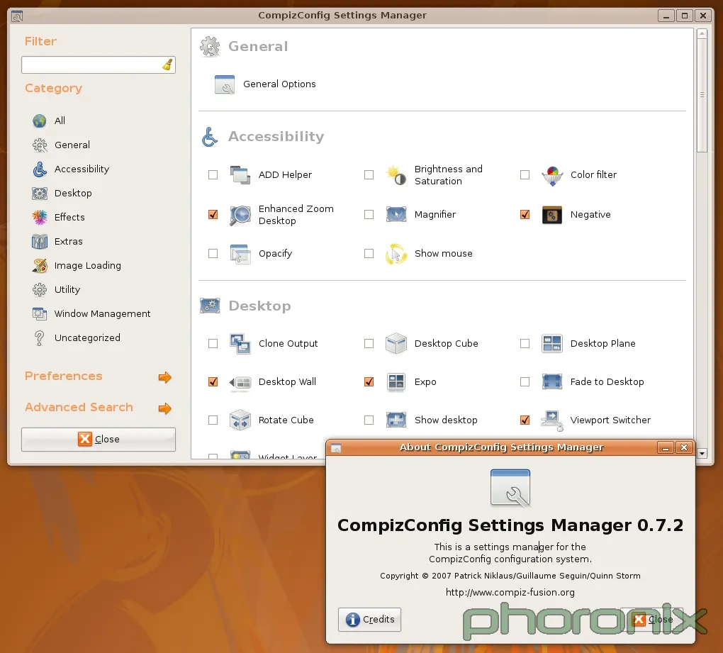
Task: Open the Enhanced Zoom Desktop icon
Action: pos(240,215)
